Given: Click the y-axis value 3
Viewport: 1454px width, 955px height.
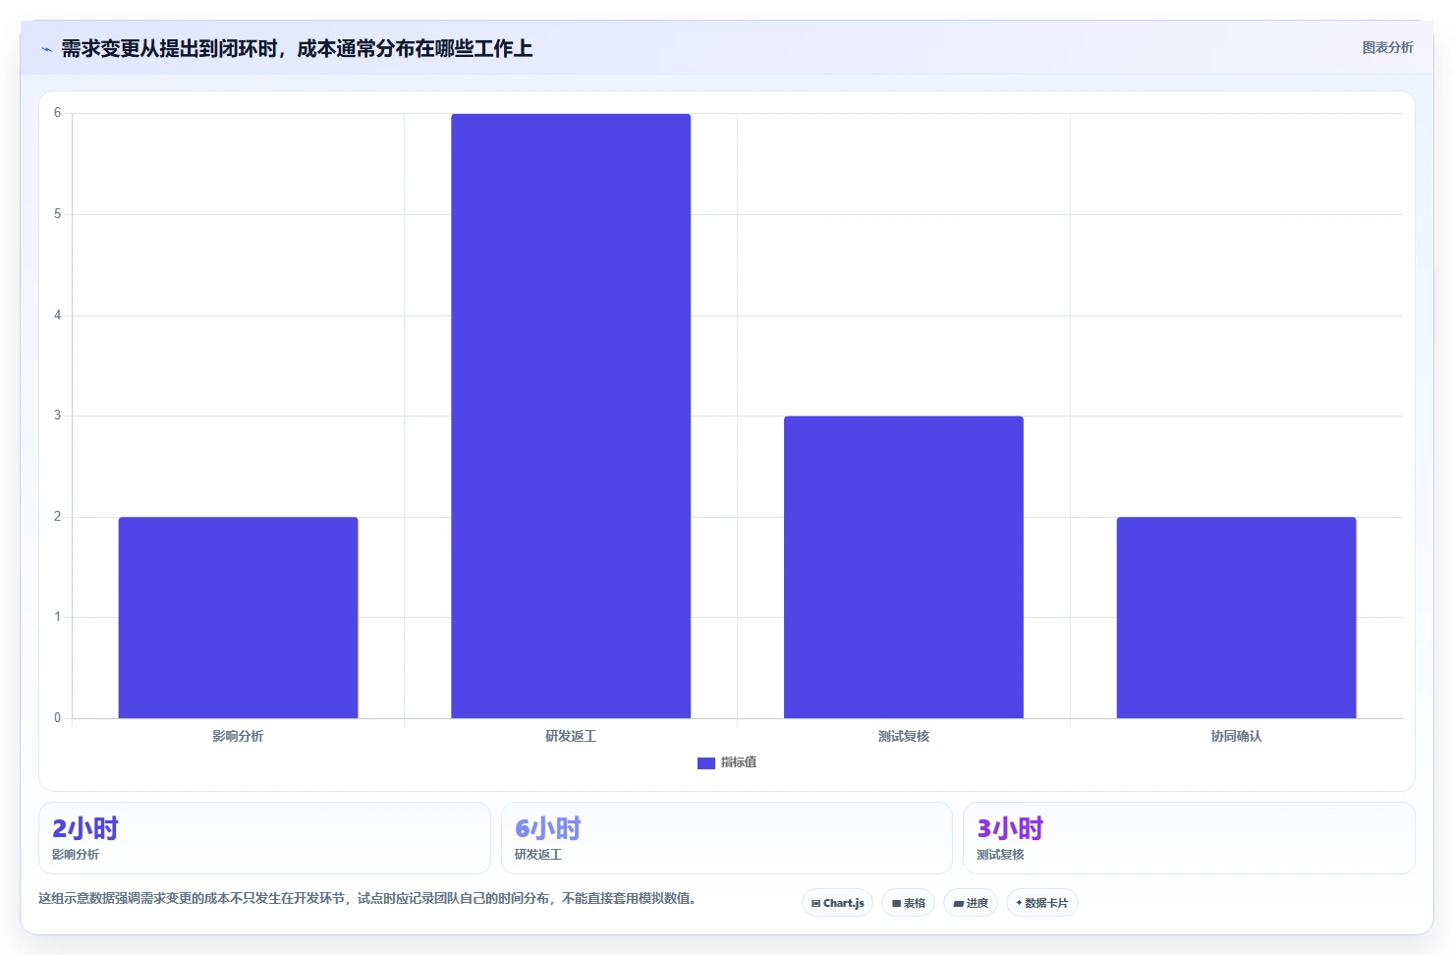Looking at the screenshot, I should pos(57,416).
